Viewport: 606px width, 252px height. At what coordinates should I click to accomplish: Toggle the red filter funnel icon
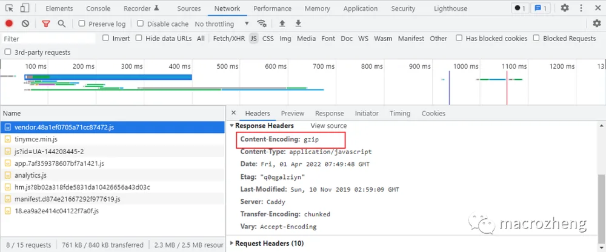tap(46, 24)
